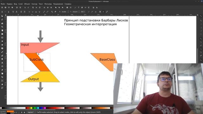The height and width of the screenshot is (114, 203).
Task: Select the Selector arrow tool
Action: point(2,16)
